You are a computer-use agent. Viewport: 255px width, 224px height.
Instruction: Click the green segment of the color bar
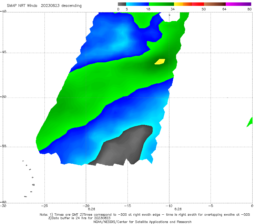[161, 4]
